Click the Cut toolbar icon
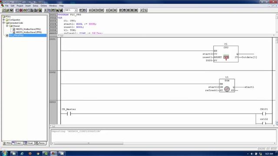278x156 pixels. (45, 10)
